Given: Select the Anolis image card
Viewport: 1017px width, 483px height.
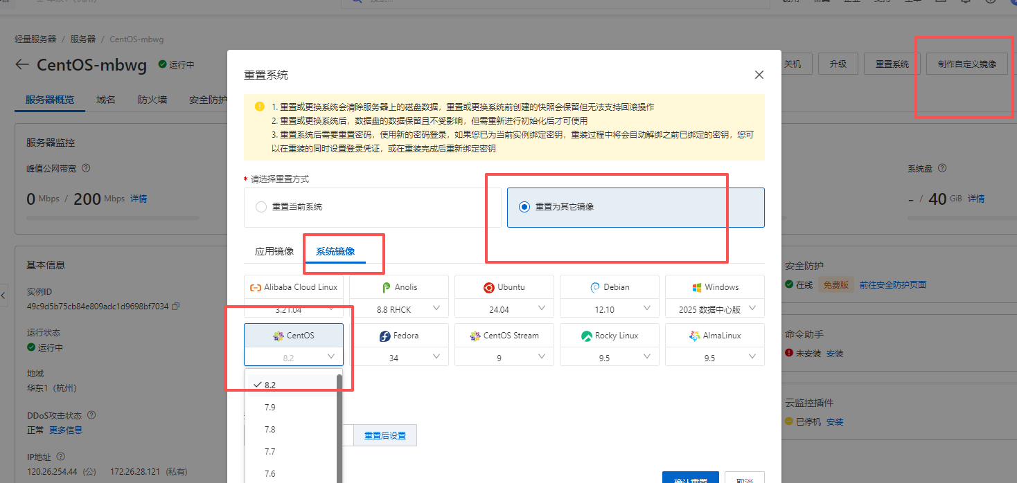Looking at the screenshot, I should [398, 286].
